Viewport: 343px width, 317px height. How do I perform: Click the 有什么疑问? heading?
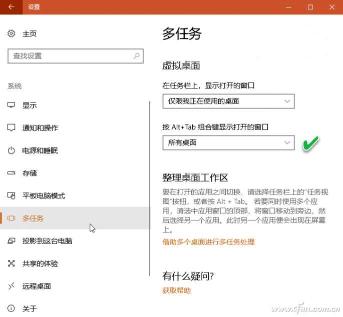(188, 276)
